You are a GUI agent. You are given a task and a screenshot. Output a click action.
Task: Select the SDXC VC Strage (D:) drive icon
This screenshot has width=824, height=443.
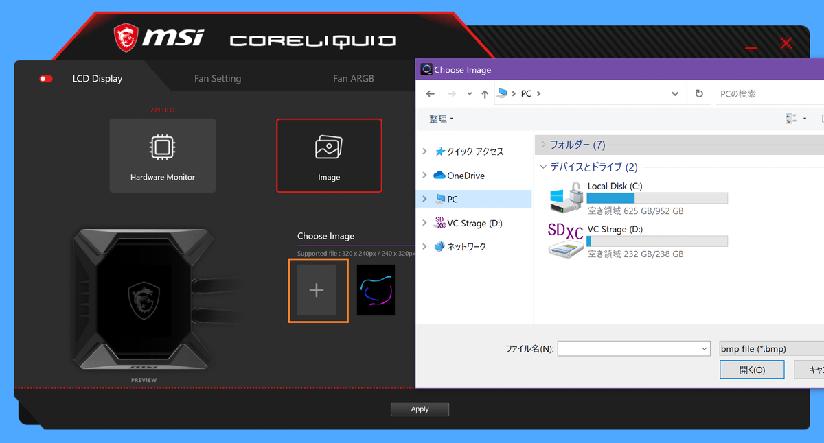coord(566,241)
